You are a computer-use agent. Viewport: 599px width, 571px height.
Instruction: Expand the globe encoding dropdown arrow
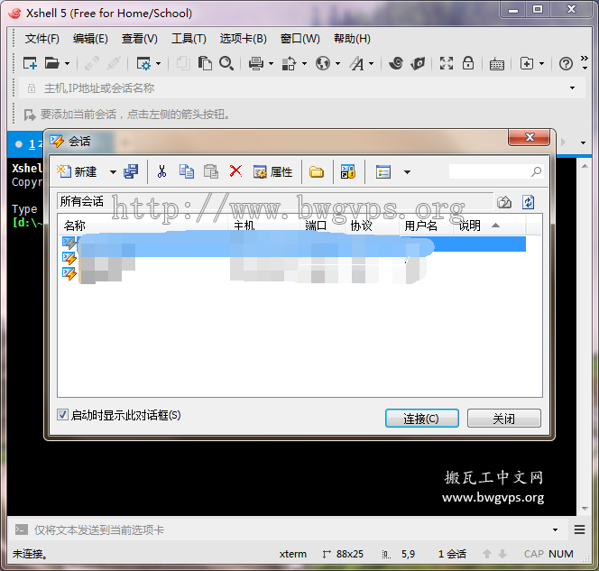[x=337, y=63]
